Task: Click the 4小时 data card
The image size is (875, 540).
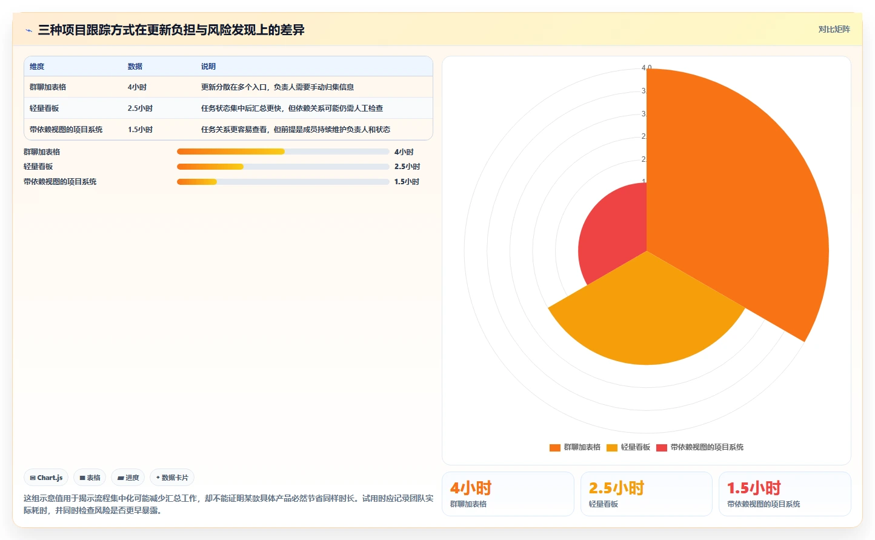Action: 508,494
